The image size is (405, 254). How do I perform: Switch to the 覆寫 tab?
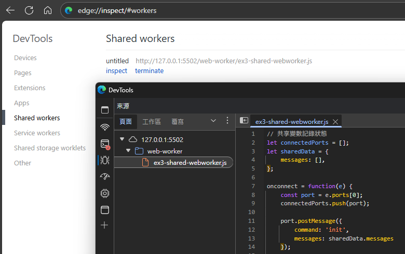coord(178,122)
